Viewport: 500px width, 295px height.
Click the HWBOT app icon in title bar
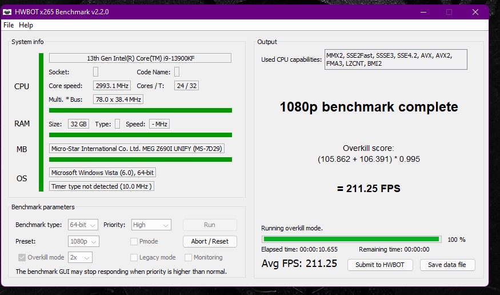[7, 12]
